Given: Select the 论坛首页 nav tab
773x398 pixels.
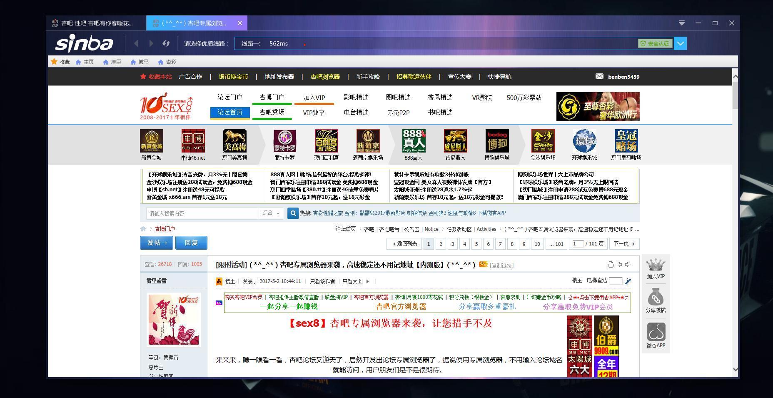Looking at the screenshot, I should 230,113.
